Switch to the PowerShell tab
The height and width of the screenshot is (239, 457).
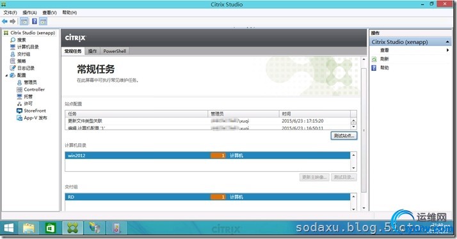(115, 51)
